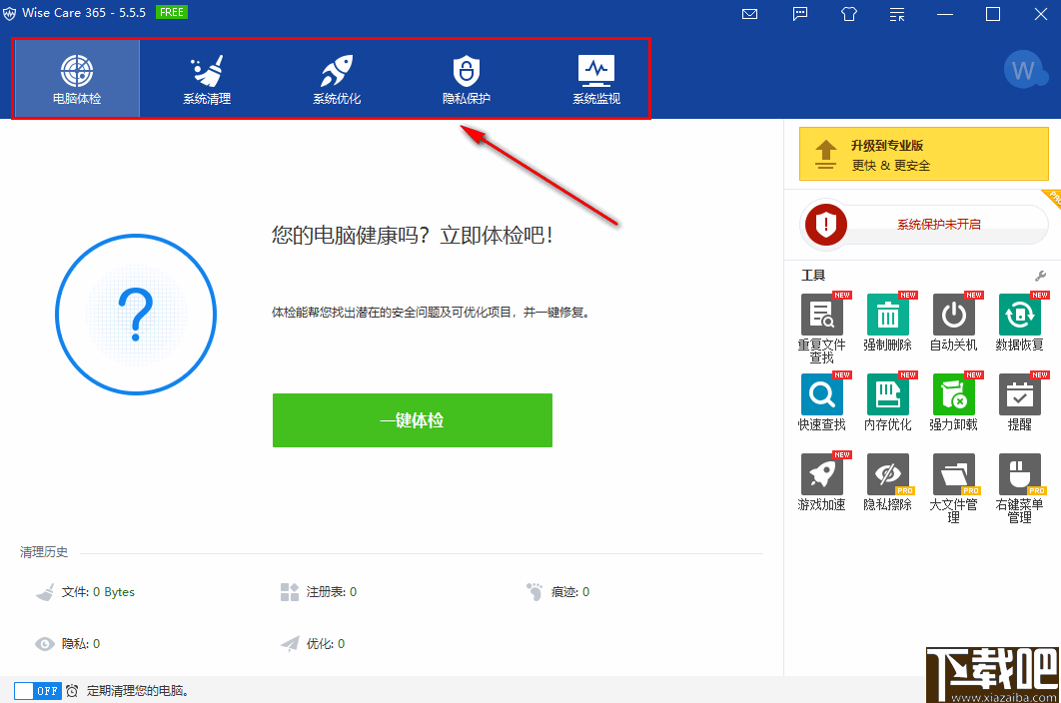Screen dimensions: 1061x703
Task: Open the 电脑体检 tab
Action: (77, 79)
